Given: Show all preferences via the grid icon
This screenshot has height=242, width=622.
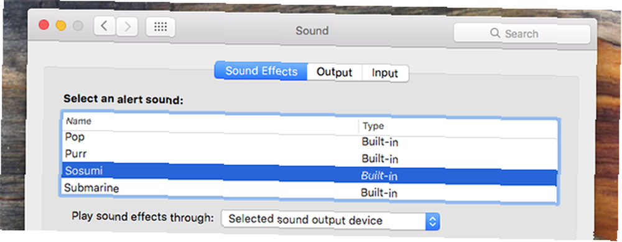Looking at the screenshot, I should tap(160, 27).
